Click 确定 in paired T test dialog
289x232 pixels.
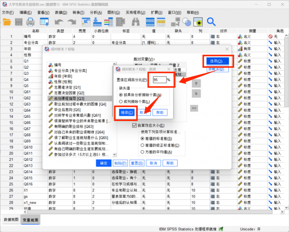click(x=104, y=163)
